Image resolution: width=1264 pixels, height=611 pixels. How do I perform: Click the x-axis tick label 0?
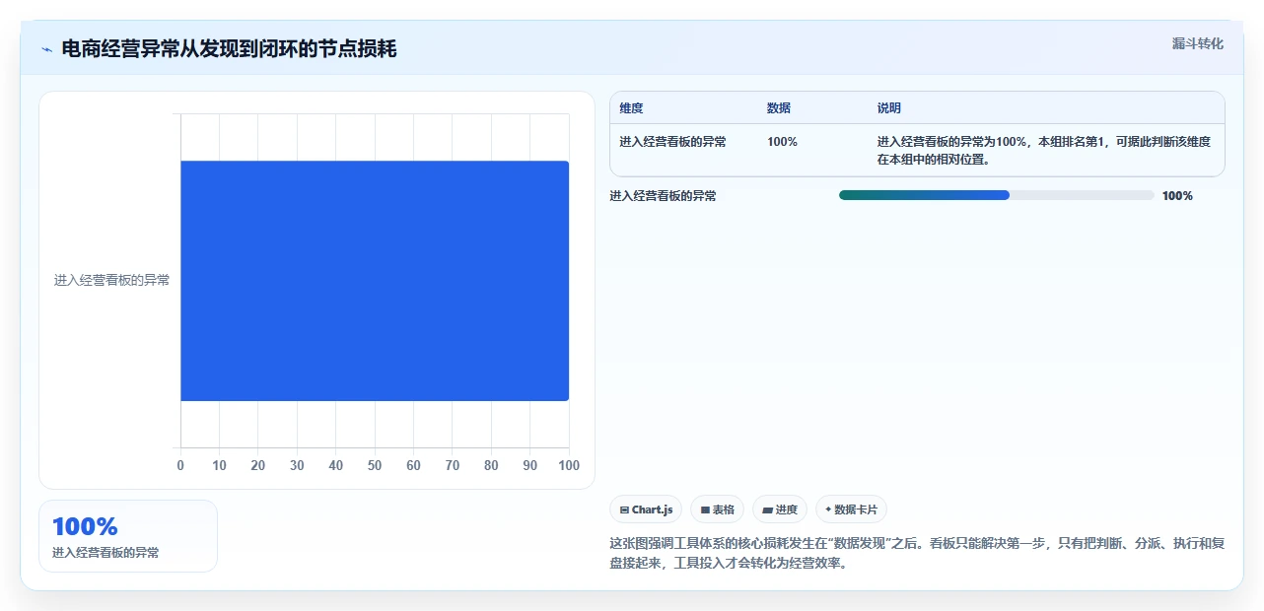[x=180, y=465]
